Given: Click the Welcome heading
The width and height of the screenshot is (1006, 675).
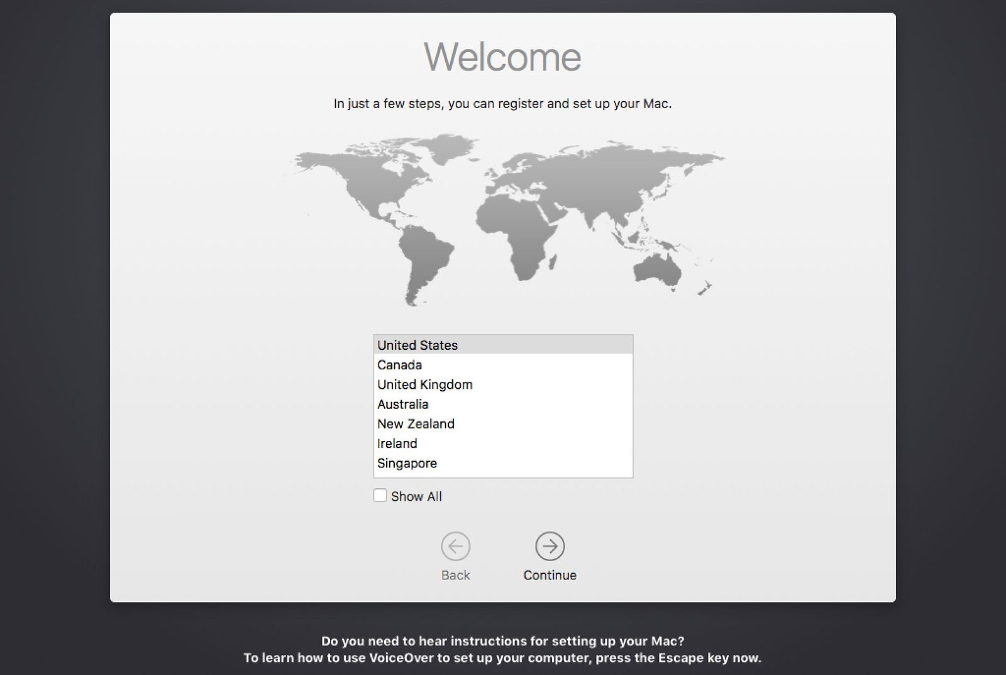Looking at the screenshot, I should 502,57.
